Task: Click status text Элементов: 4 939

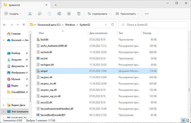Action: (13, 121)
